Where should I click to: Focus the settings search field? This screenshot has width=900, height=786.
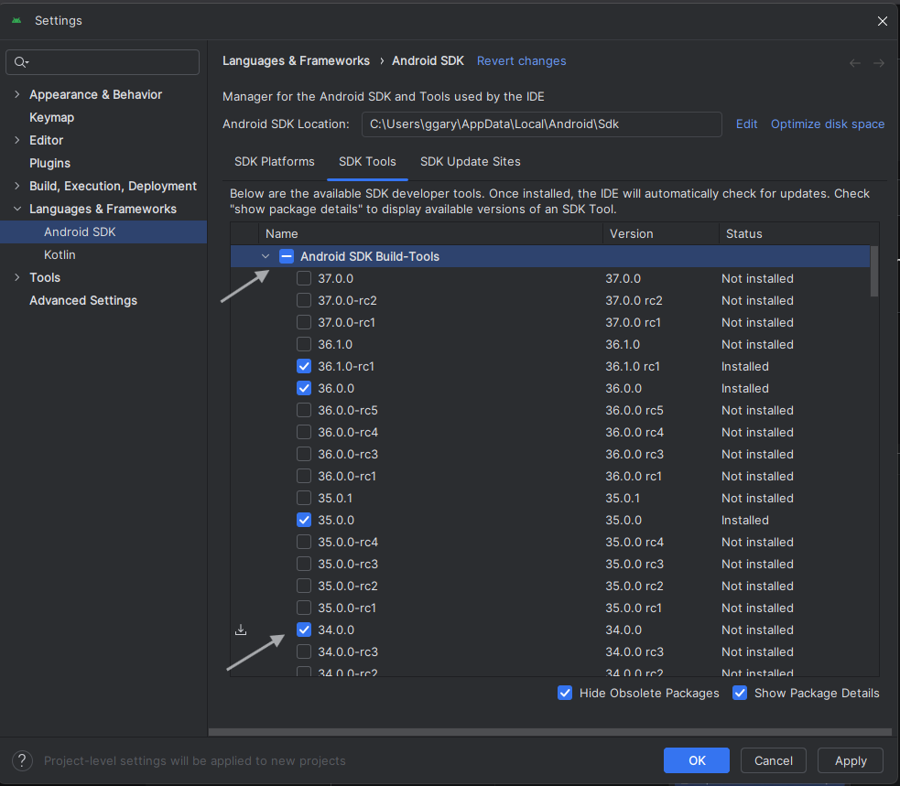[103, 62]
